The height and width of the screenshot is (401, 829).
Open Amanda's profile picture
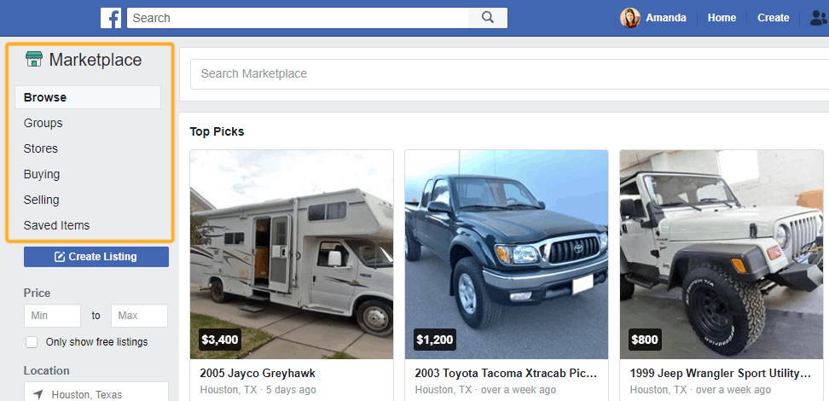click(629, 18)
